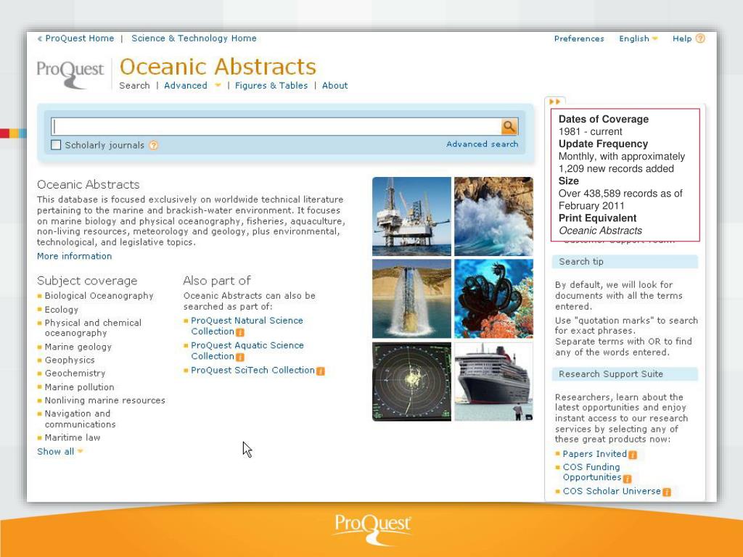743x557 pixels.
Task: Click the ProQuest logo beside Oceanic Abstracts
Action: pos(70,73)
